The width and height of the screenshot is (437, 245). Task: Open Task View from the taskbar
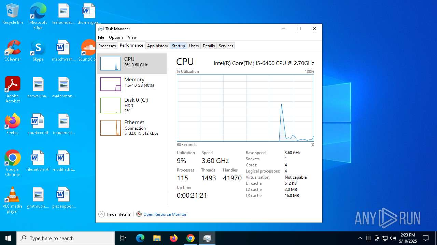[123, 238]
